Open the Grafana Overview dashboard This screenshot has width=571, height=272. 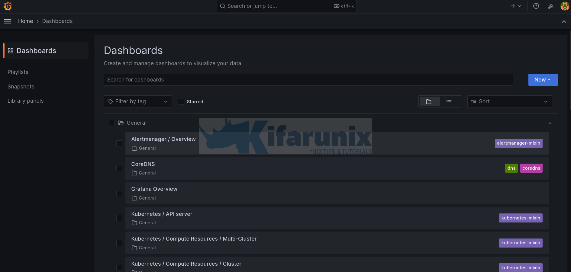(154, 189)
